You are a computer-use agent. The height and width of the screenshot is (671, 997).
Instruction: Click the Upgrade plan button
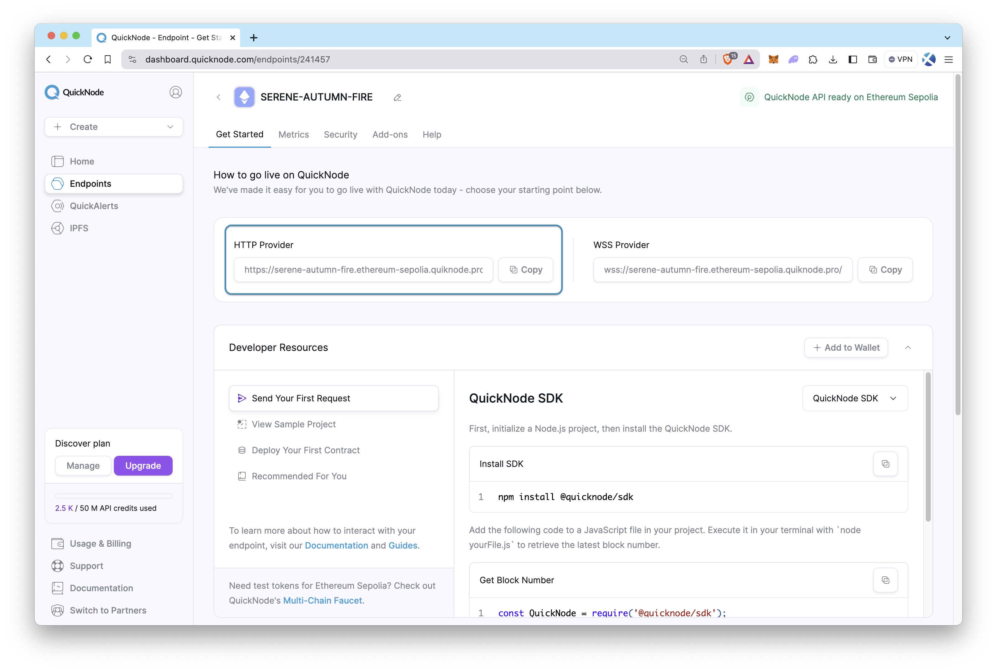pos(143,465)
